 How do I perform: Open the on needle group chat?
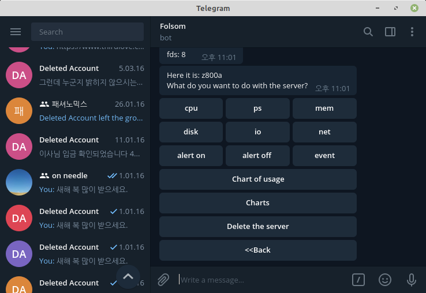(x=75, y=182)
